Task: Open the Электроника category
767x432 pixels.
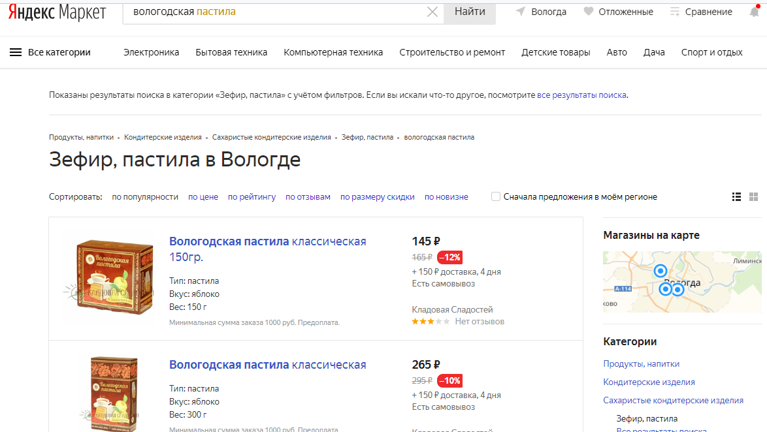Action: point(151,52)
